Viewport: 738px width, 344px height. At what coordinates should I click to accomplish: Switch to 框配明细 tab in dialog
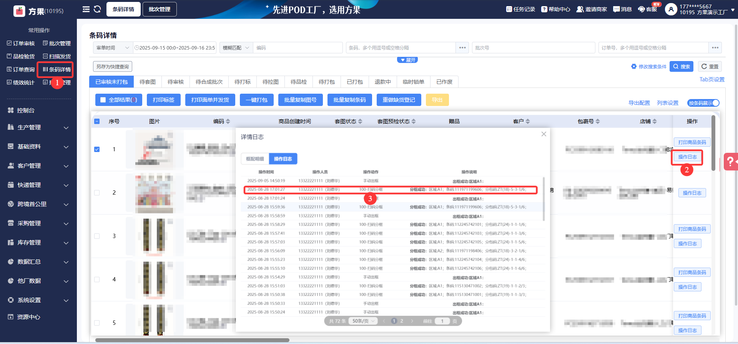pyautogui.click(x=255, y=159)
